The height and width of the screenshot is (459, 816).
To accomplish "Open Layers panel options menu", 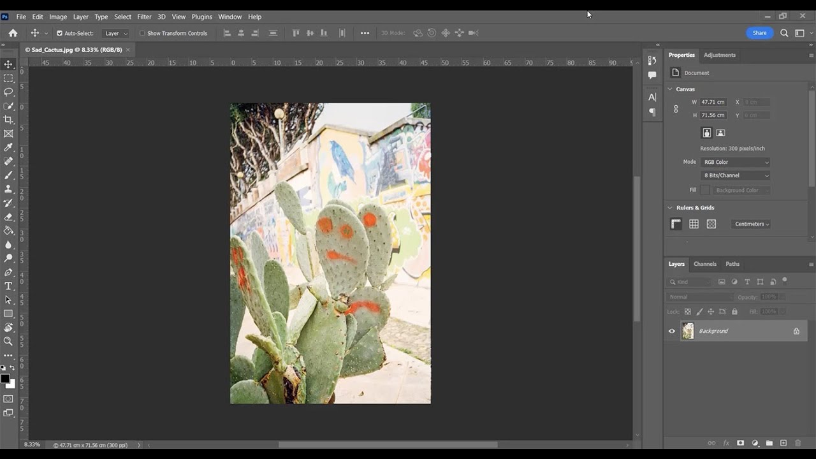I will [811, 264].
